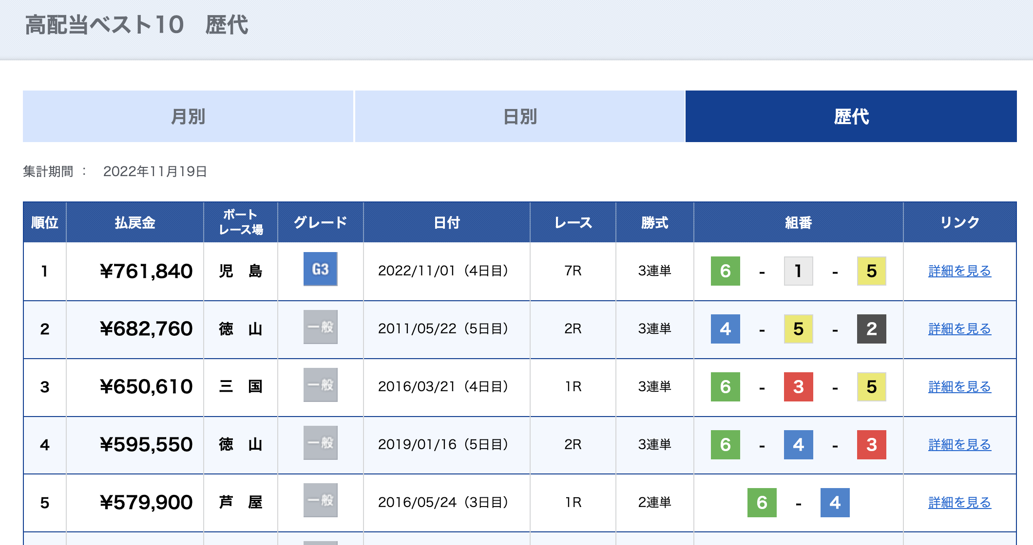Switch to the 日別 tab
This screenshot has height=545, width=1033.
click(520, 116)
